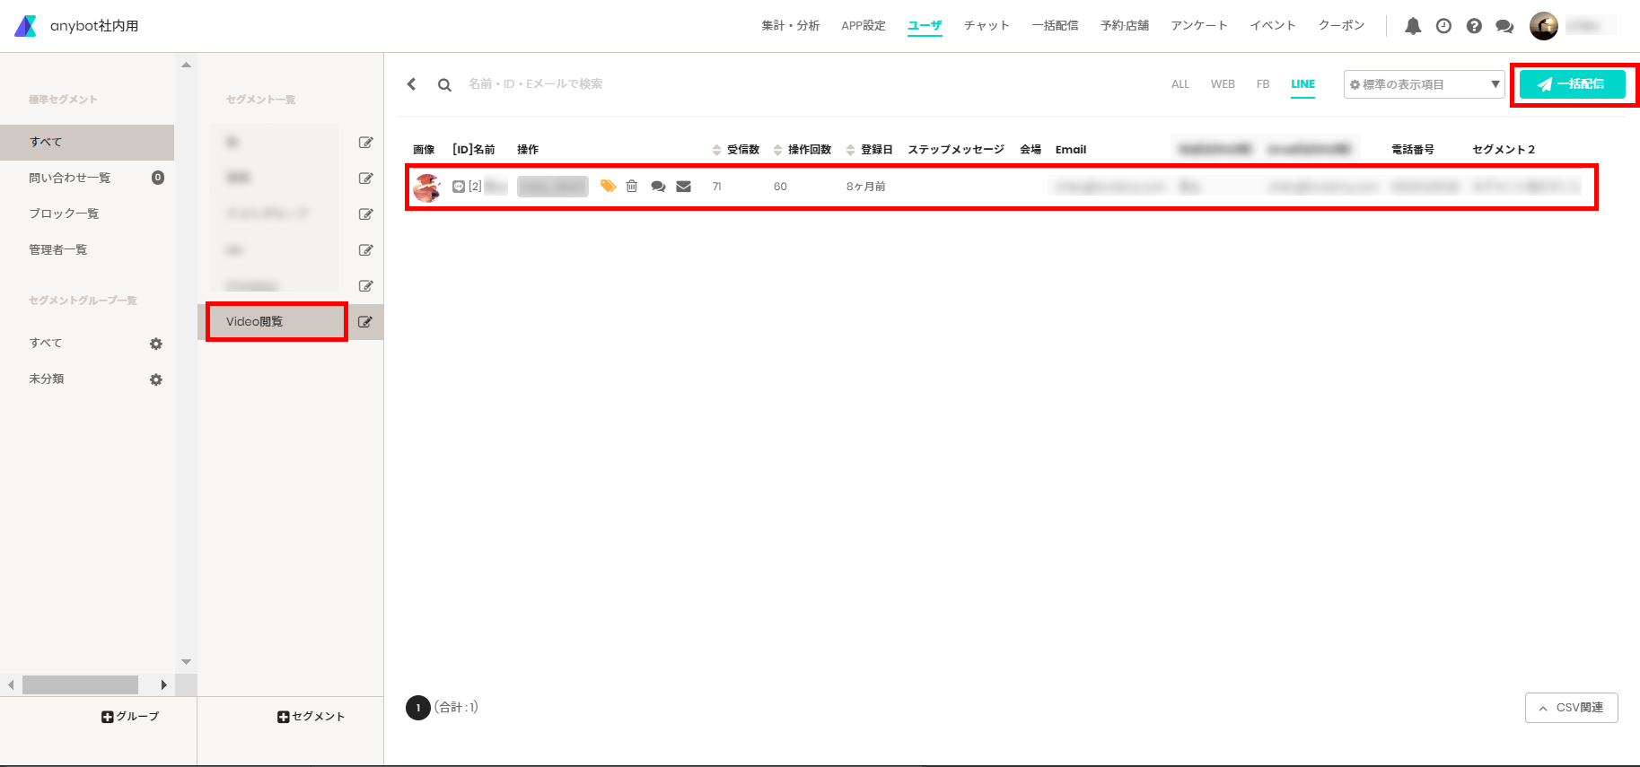Screen dimensions: 1640x767
Task: Click the anybot logo icon
Action: pyautogui.click(x=26, y=26)
